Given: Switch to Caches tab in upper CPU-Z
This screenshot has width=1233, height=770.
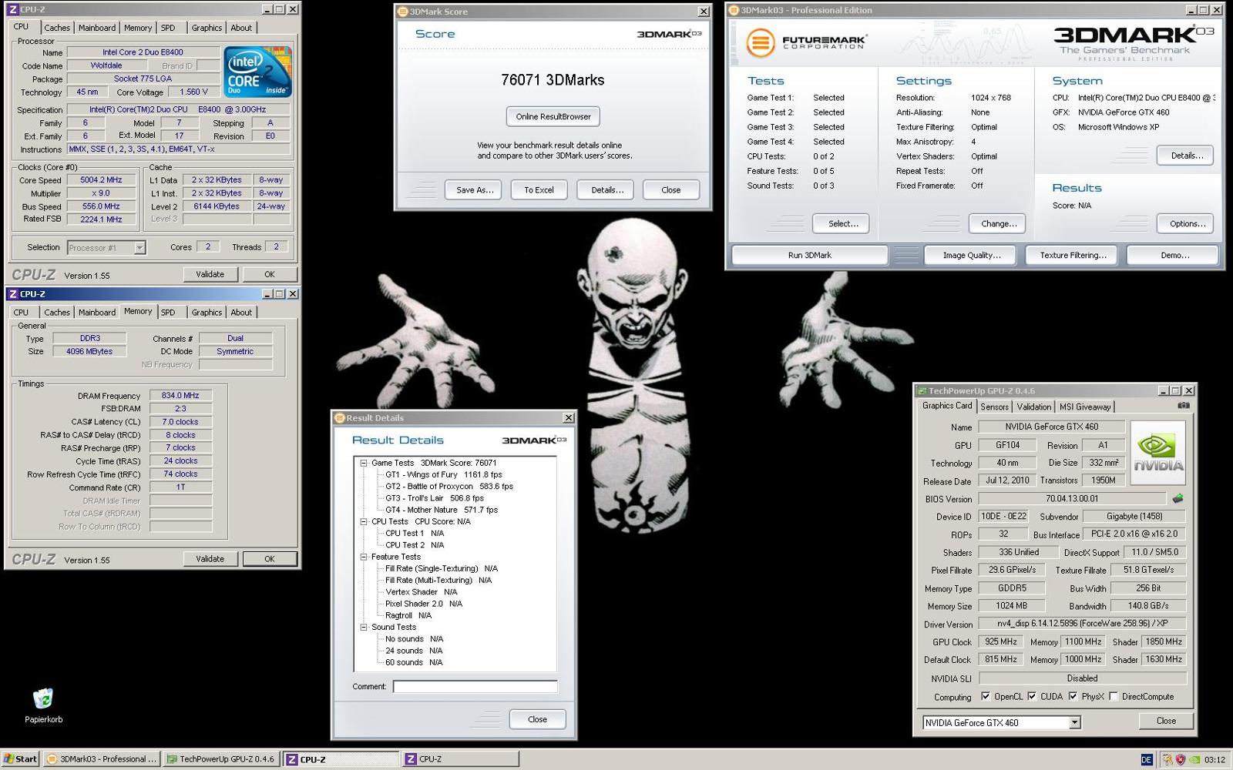Looking at the screenshot, I should pos(57,28).
